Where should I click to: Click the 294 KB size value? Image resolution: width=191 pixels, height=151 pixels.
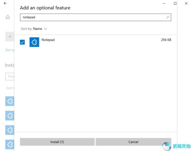[x=166, y=40]
